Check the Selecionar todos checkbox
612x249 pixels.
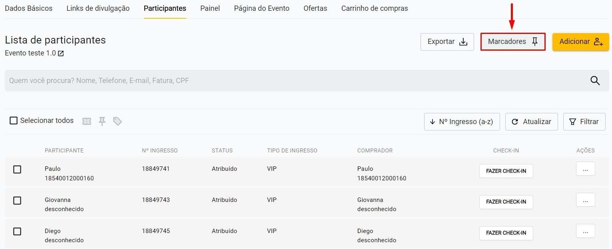(14, 121)
